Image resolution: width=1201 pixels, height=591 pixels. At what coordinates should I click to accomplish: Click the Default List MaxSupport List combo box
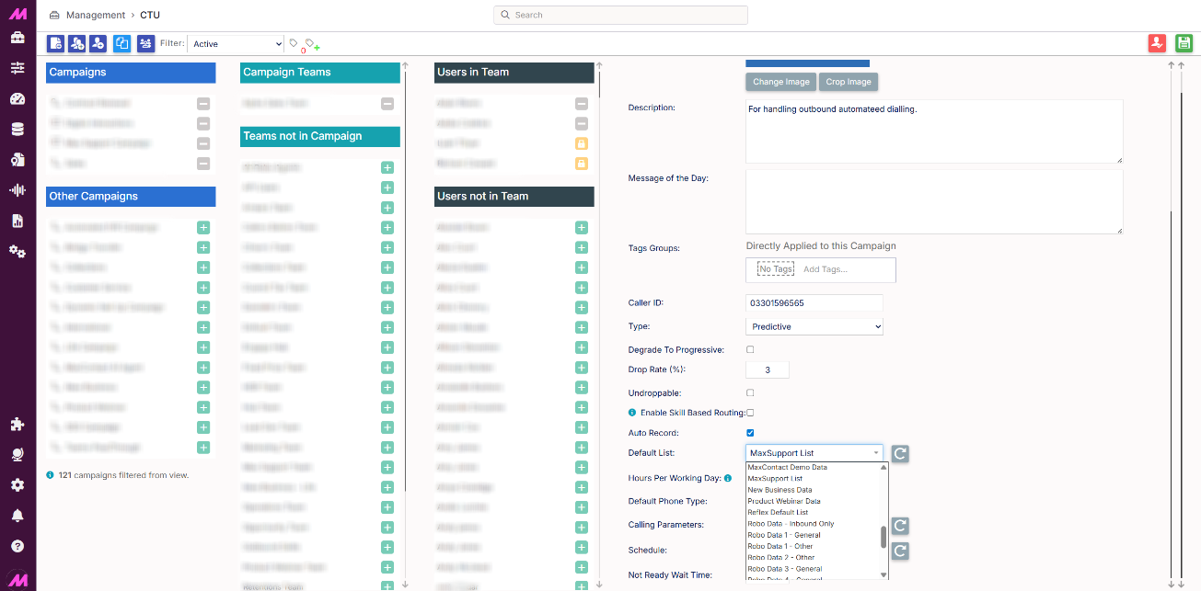tap(814, 453)
